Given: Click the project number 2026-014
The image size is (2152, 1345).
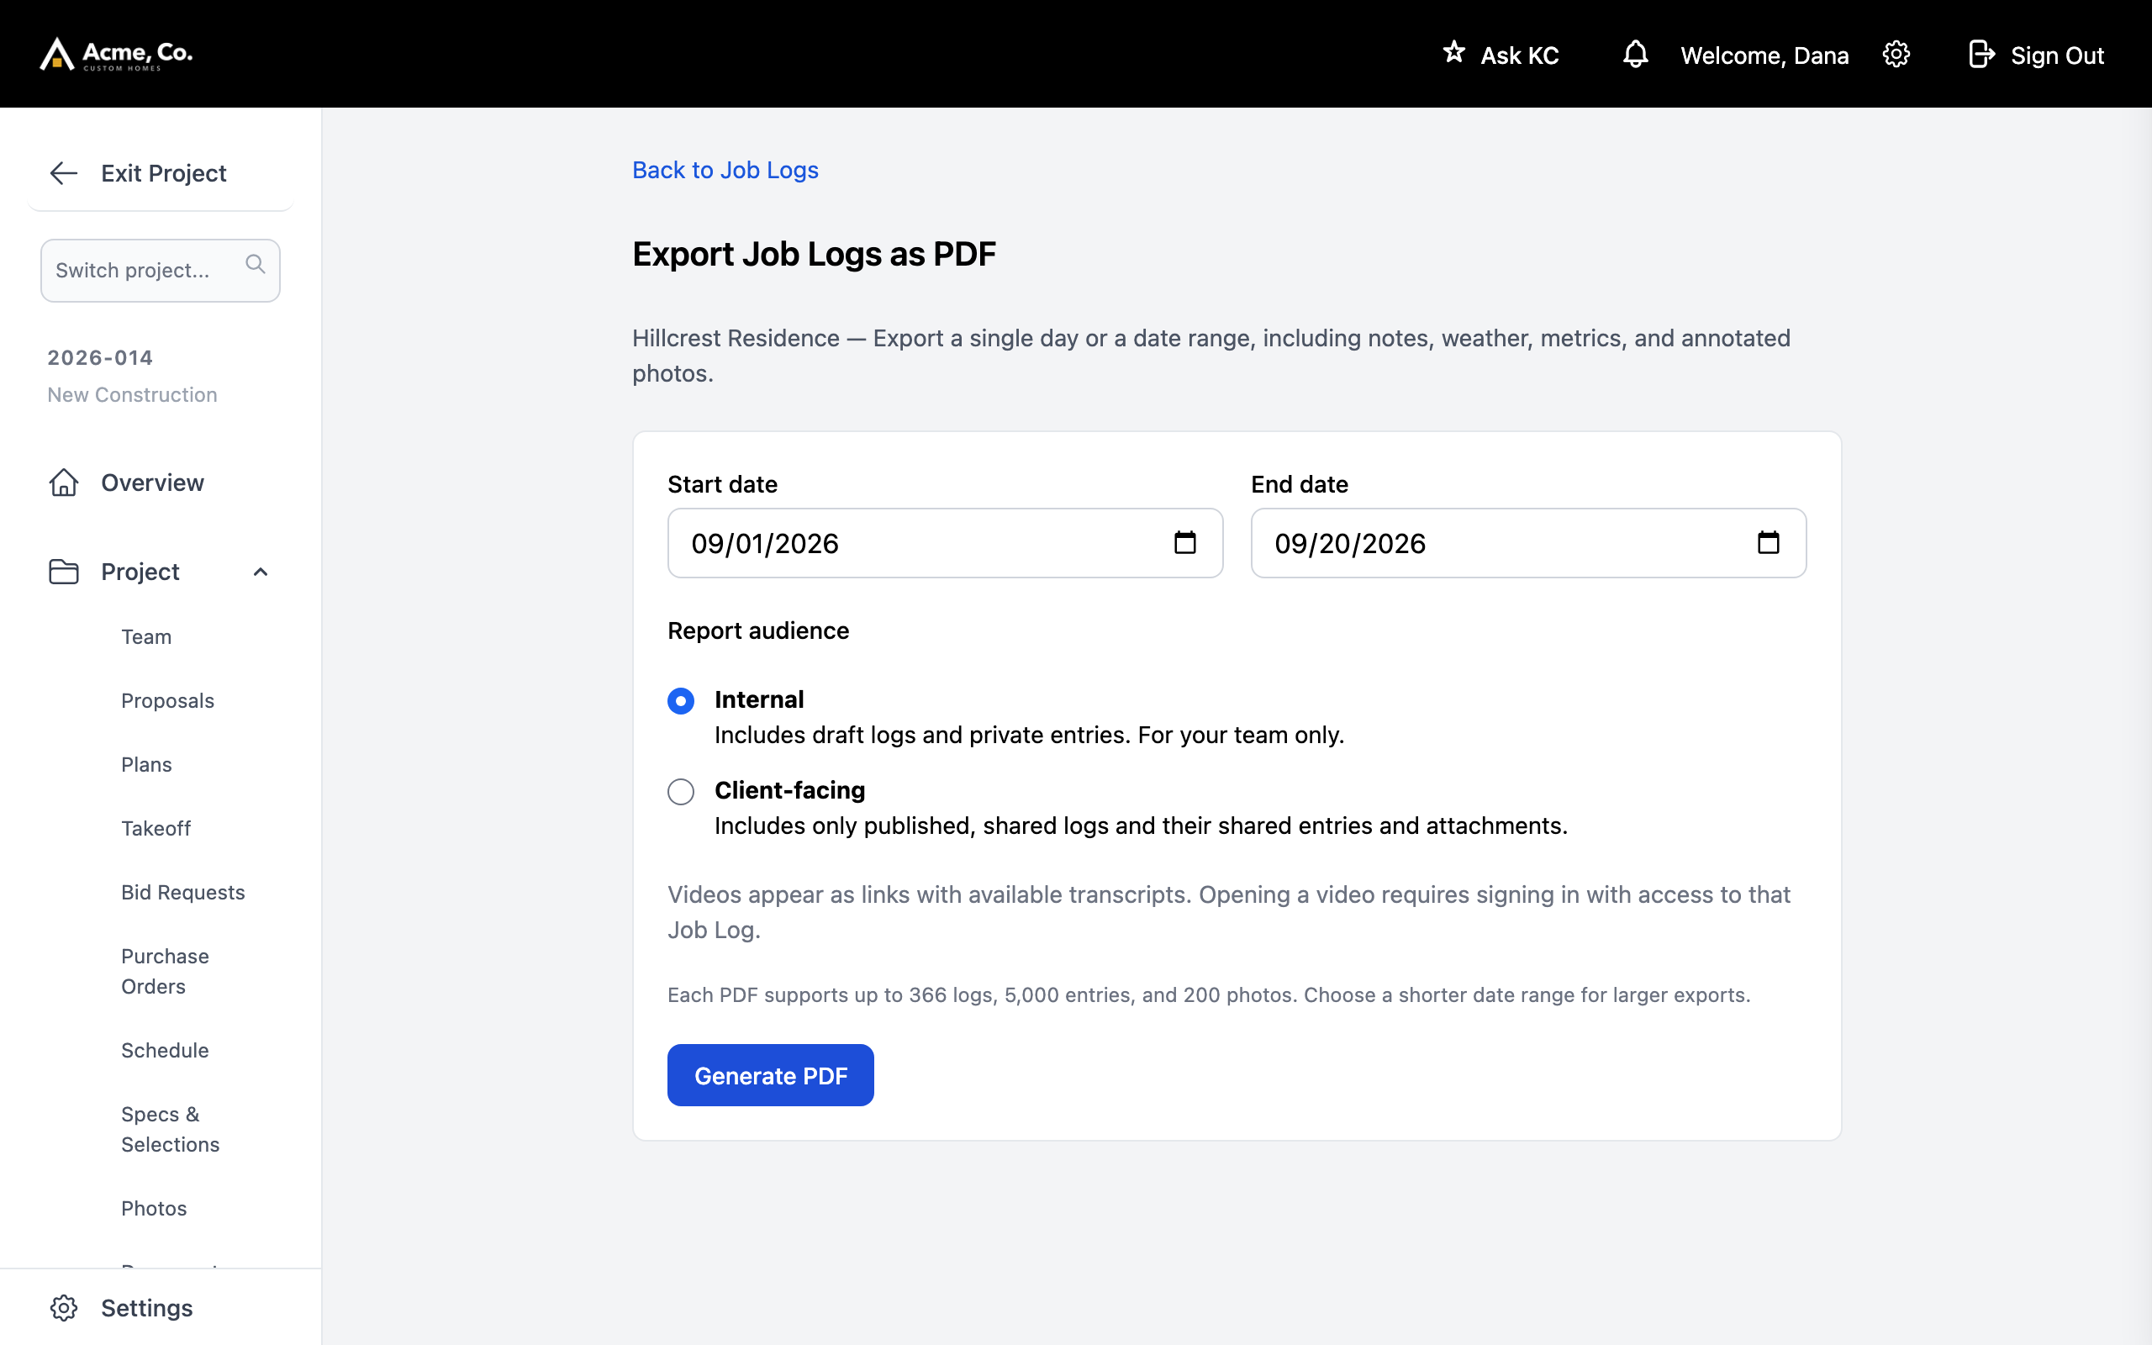Looking at the screenshot, I should click(101, 357).
